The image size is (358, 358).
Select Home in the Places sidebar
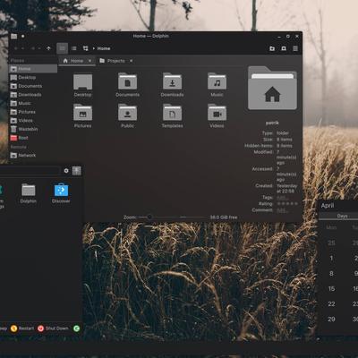[33, 69]
